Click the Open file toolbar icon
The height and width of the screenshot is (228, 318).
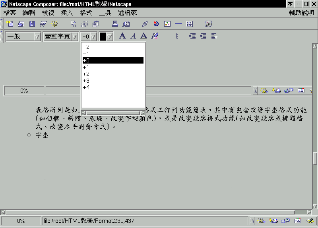coord(21,24)
